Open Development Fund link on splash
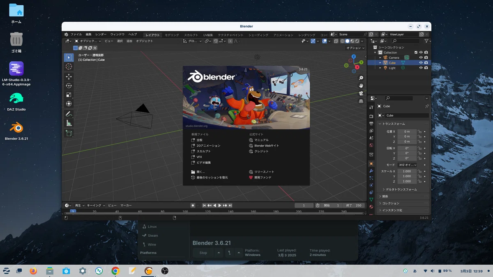This screenshot has width=493, height=277. pyautogui.click(x=260, y=177)
